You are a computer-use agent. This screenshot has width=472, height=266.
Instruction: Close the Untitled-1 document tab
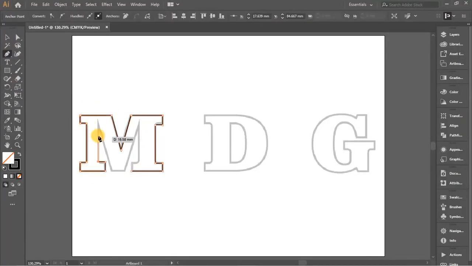pos(107,27)
